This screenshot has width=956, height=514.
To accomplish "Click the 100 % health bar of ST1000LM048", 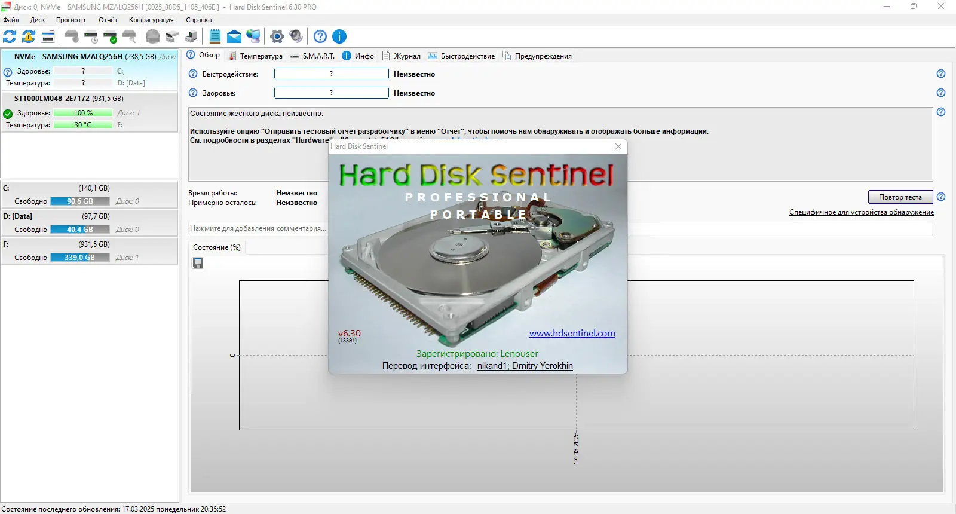I will [83, 113].
